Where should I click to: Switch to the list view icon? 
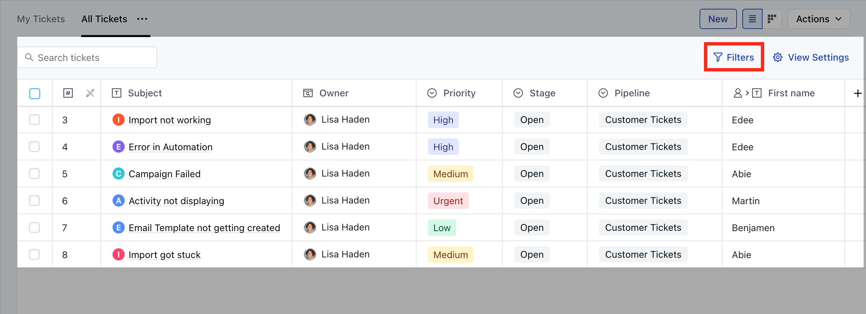[752, 19]
